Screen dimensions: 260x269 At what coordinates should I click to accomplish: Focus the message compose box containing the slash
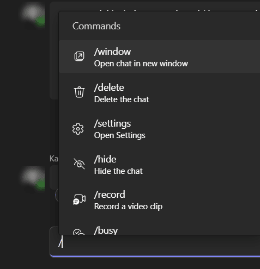click(x=155, y=243)
